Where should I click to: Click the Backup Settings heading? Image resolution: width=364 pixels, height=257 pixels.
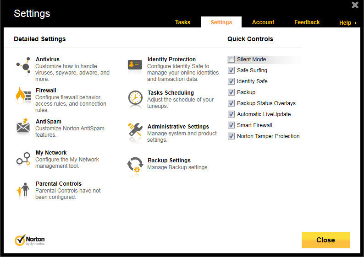(x=169, y=160)
